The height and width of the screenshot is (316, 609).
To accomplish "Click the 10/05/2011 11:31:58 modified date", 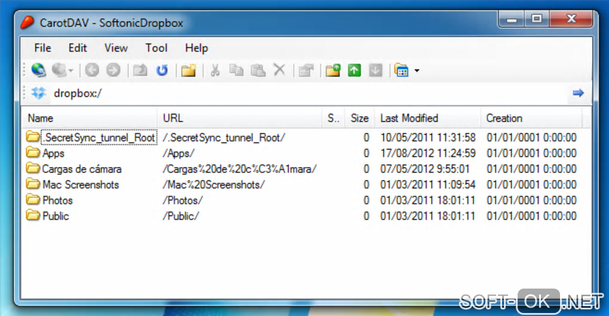I will (x=428, y=138).
